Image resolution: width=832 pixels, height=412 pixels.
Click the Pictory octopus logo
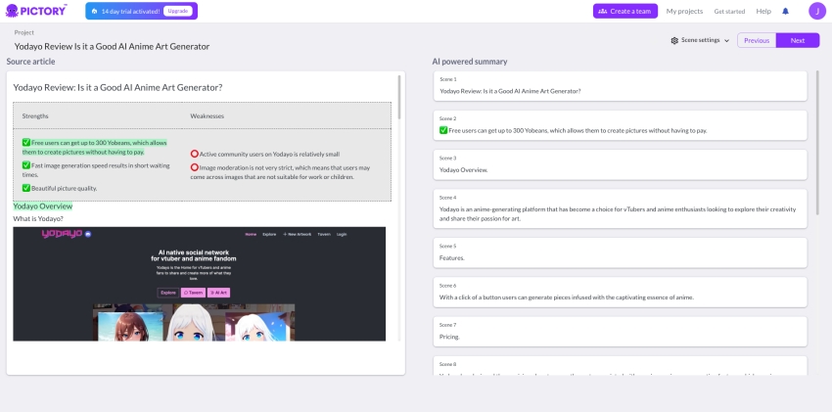tap(12, 11)
